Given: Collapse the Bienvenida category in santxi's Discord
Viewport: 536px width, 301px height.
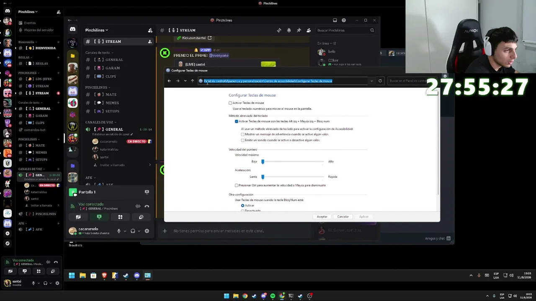Looking at the screenshot, I should (28, 42).
